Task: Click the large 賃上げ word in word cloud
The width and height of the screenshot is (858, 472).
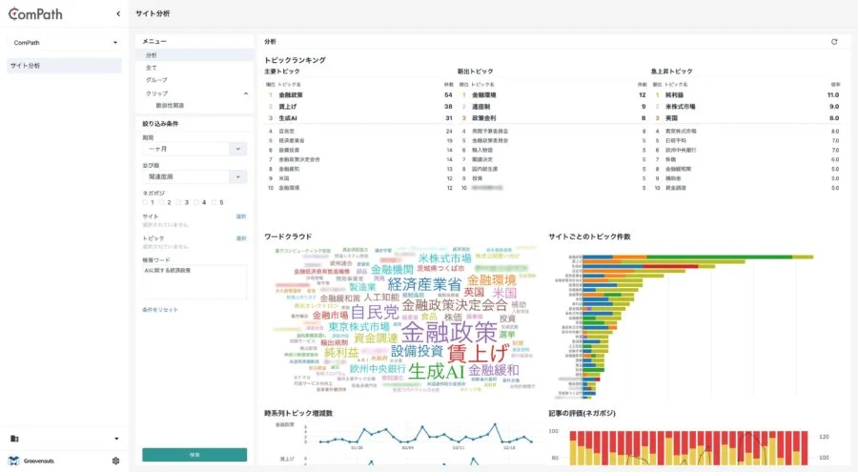Action: [478, 354]
